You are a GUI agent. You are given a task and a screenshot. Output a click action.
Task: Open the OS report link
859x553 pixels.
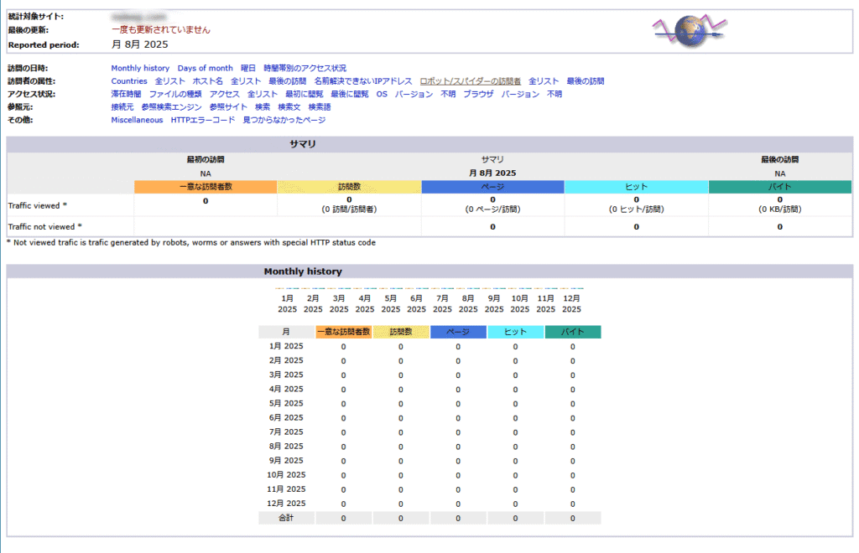pos(382,94)
